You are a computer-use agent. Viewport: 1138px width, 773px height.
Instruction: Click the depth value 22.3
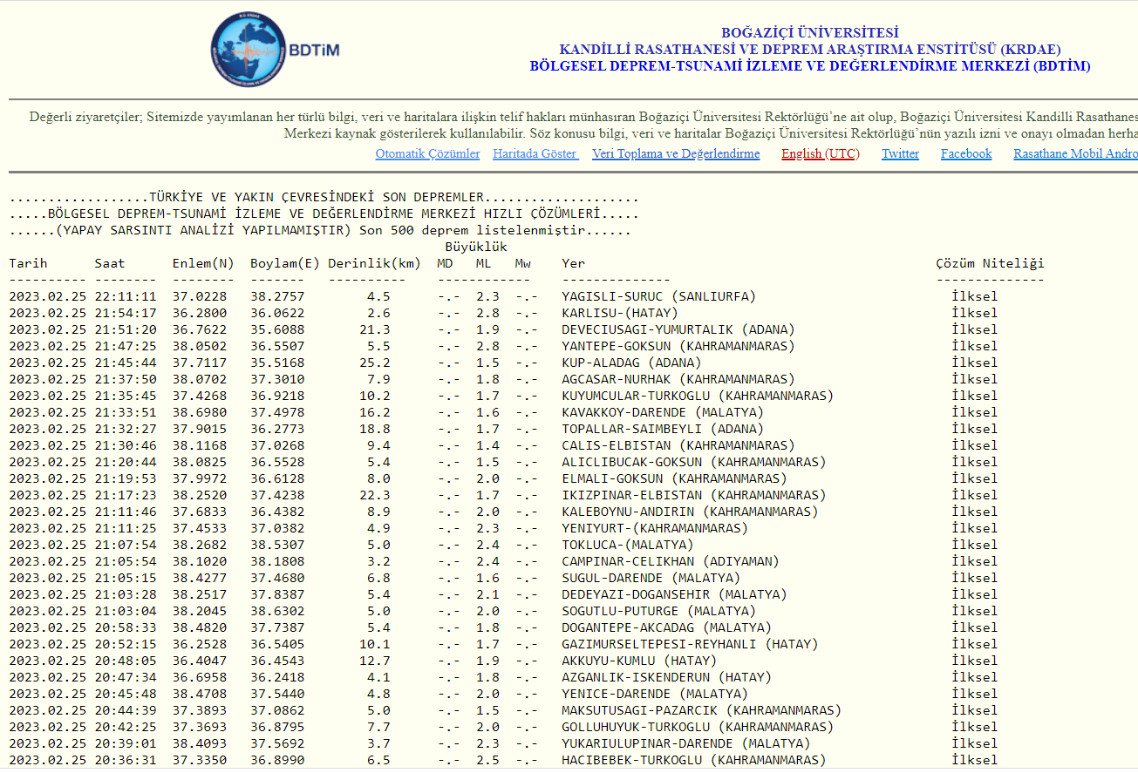pyautogui.click(x=375, y=495)
